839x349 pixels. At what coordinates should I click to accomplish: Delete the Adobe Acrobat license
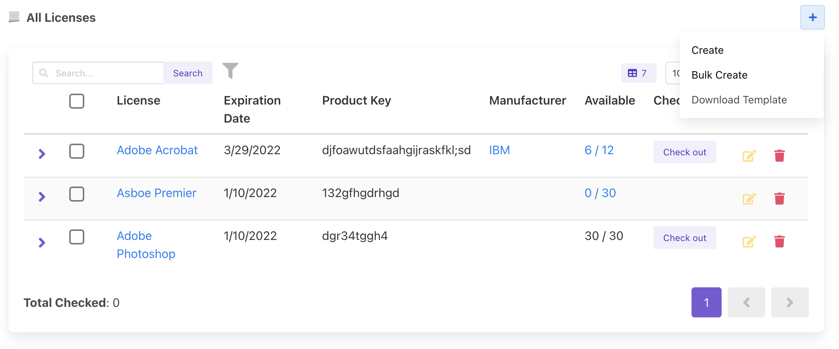tap(779, 156)
